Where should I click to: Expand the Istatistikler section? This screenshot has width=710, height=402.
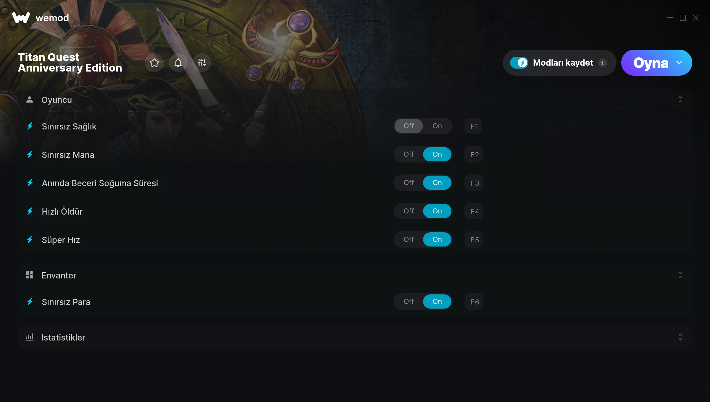680,337
